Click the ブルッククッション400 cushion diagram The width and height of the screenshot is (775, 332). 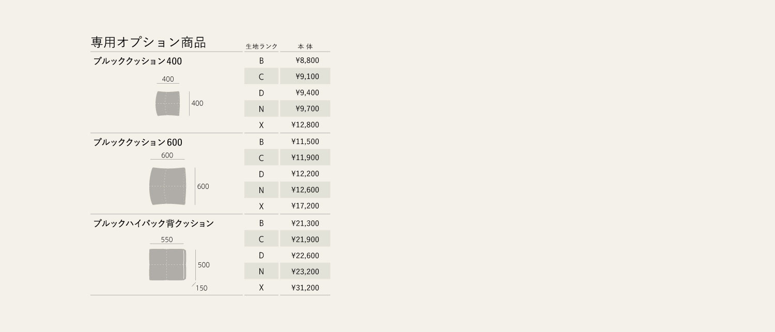(168, 103)
